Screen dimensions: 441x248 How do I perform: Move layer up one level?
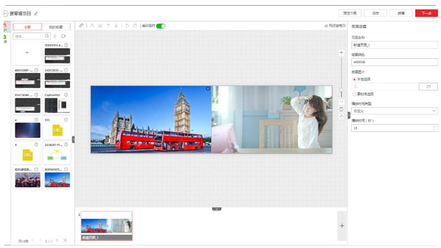pos(108,26)
